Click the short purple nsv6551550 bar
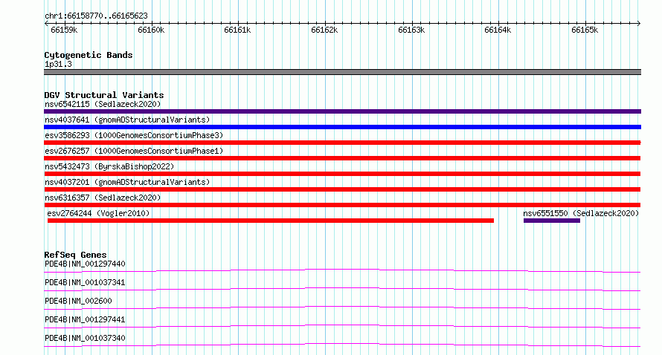The height and width of the screenshot is (355, 662). [x=552, y=221]
